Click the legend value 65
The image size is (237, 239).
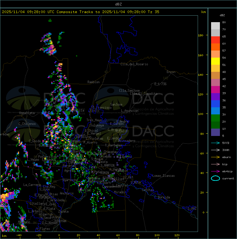pos(224,36)
